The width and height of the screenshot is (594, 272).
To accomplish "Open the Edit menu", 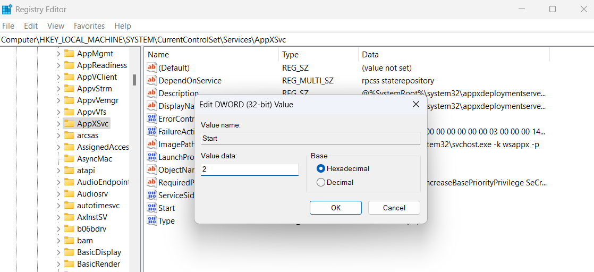I will point(31,25).
